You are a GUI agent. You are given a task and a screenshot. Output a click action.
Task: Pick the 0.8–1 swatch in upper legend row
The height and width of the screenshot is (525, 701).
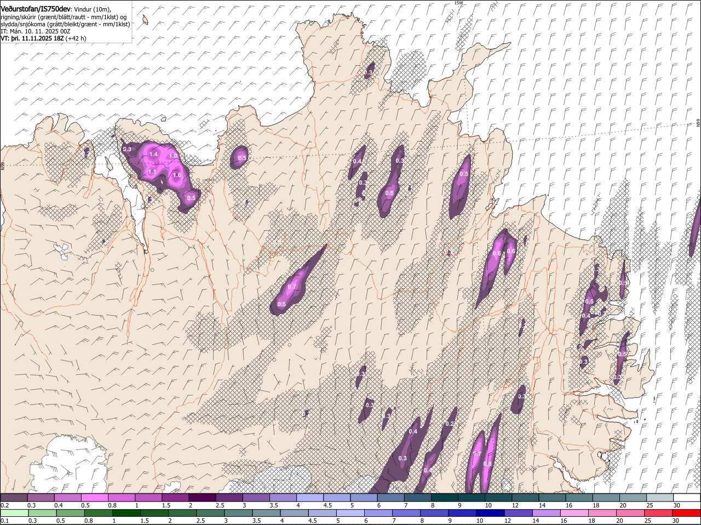pos(121,498)
